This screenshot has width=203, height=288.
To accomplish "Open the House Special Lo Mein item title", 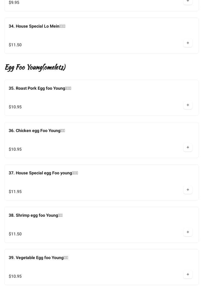I will click(x=37, y=26).
